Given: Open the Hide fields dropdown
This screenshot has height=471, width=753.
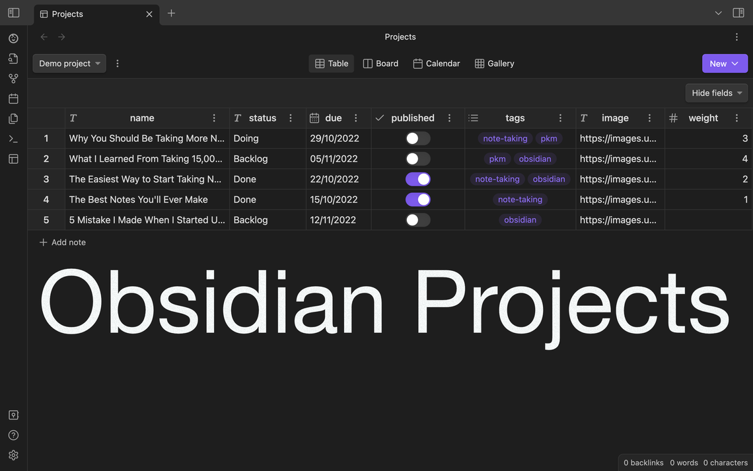Looking at the screenshot, I should (716, 92).
